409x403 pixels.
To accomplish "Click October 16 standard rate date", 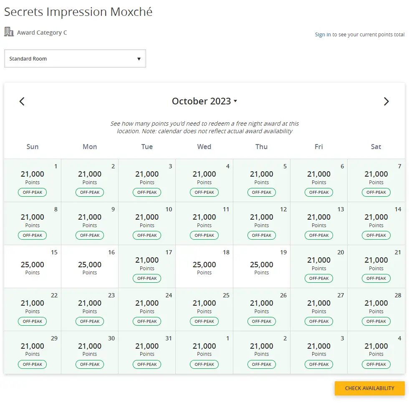I will pyautogui.click(x=90, y=266).
